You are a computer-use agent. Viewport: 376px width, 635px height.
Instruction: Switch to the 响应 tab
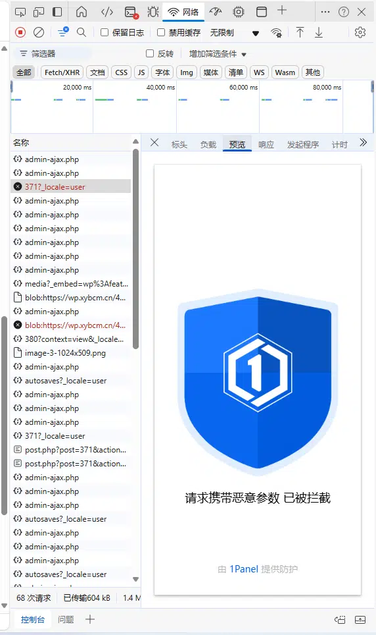pyautogui.click(x=266, y=144)
